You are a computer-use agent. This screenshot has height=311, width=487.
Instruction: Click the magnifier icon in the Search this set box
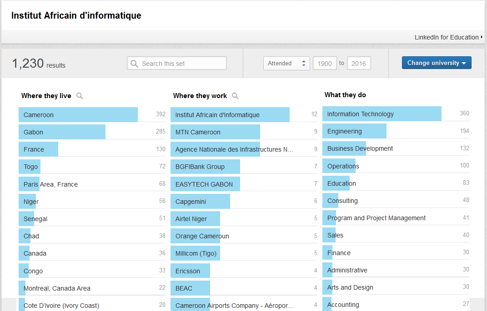coord(134,64)
